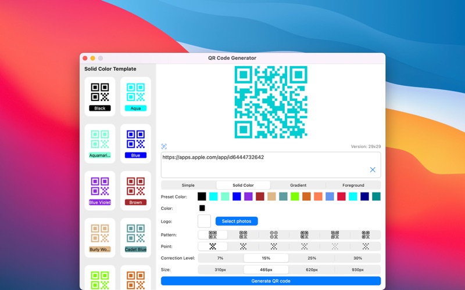
Task: Switch to the Solid Color tab
Action: [x=243, y=185]
